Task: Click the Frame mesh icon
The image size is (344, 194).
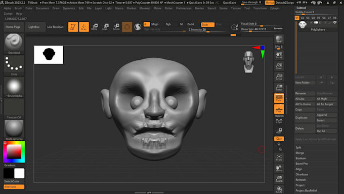Action: pyautogui.click(x=279, y=158)
